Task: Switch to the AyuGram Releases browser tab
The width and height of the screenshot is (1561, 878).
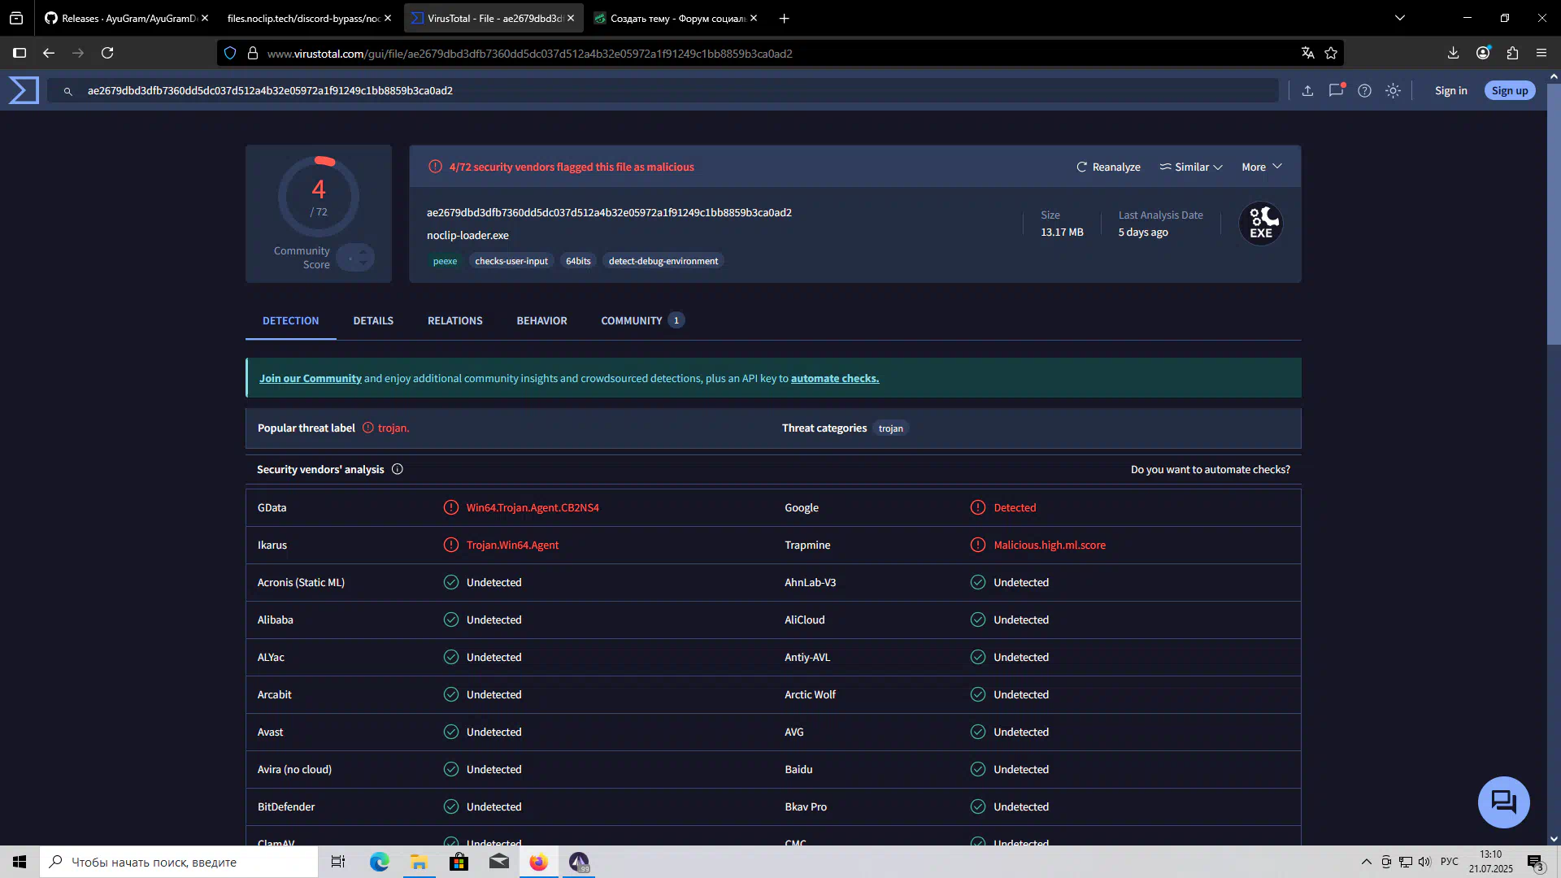Action: tap(126, 18)
